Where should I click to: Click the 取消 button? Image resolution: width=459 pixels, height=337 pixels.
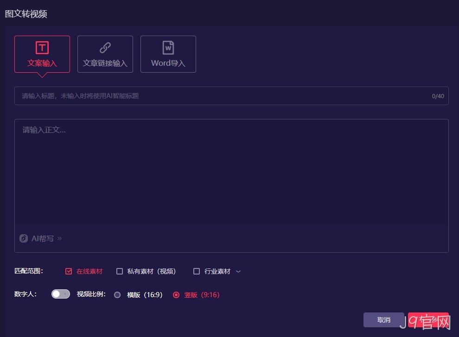click(x=383, y=320)
